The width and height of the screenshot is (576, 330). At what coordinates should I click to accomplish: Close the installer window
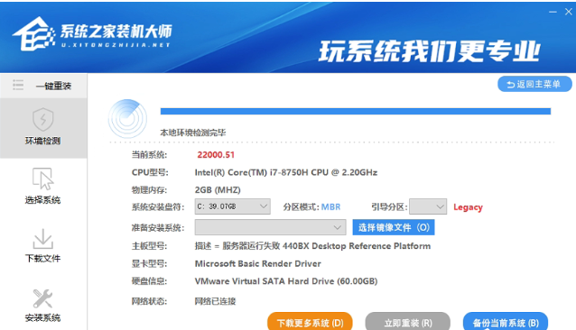coord(568,12)
